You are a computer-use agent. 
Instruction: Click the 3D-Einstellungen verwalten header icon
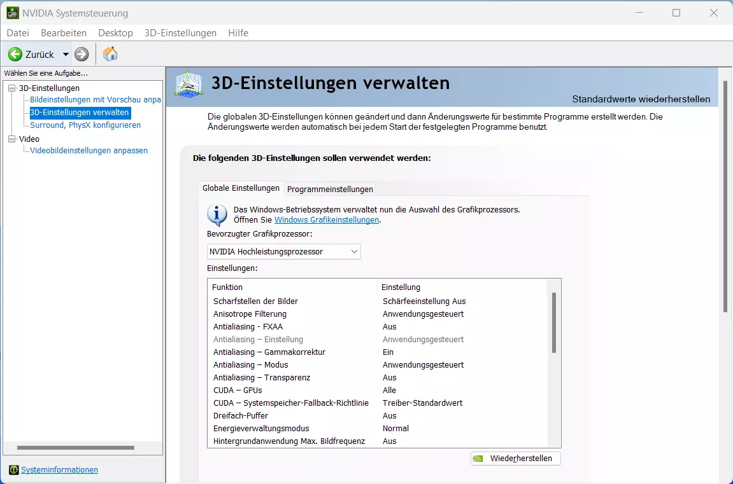[189, 84]
